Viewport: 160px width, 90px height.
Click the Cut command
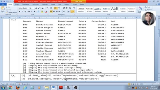(x=8, y=7)
